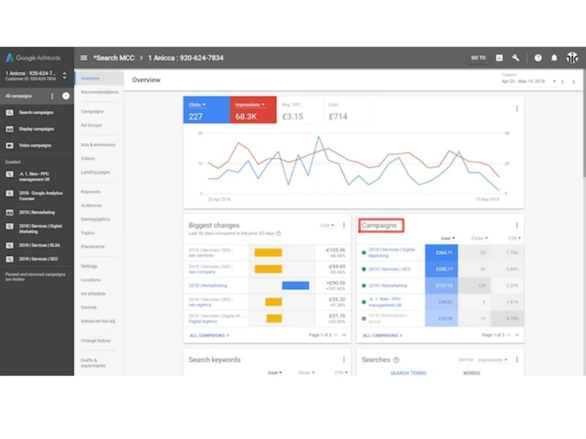Open seo services keyword link

(201, 256)
